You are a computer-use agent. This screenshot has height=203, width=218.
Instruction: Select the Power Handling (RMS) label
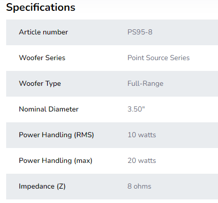point(57,135)
